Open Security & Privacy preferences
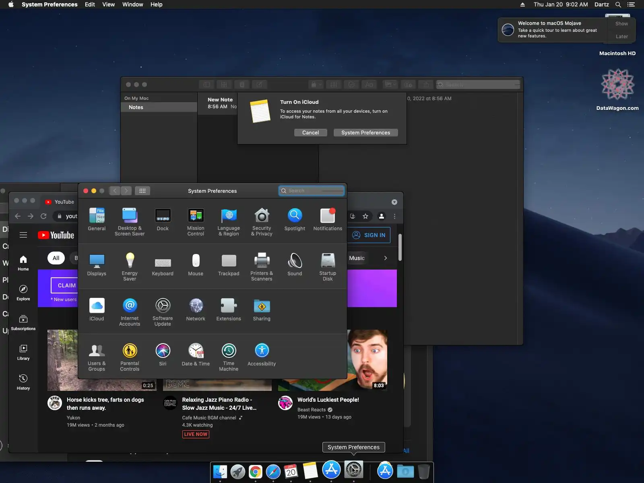Screen dimensions: 644x483 (x=262, y=221)
